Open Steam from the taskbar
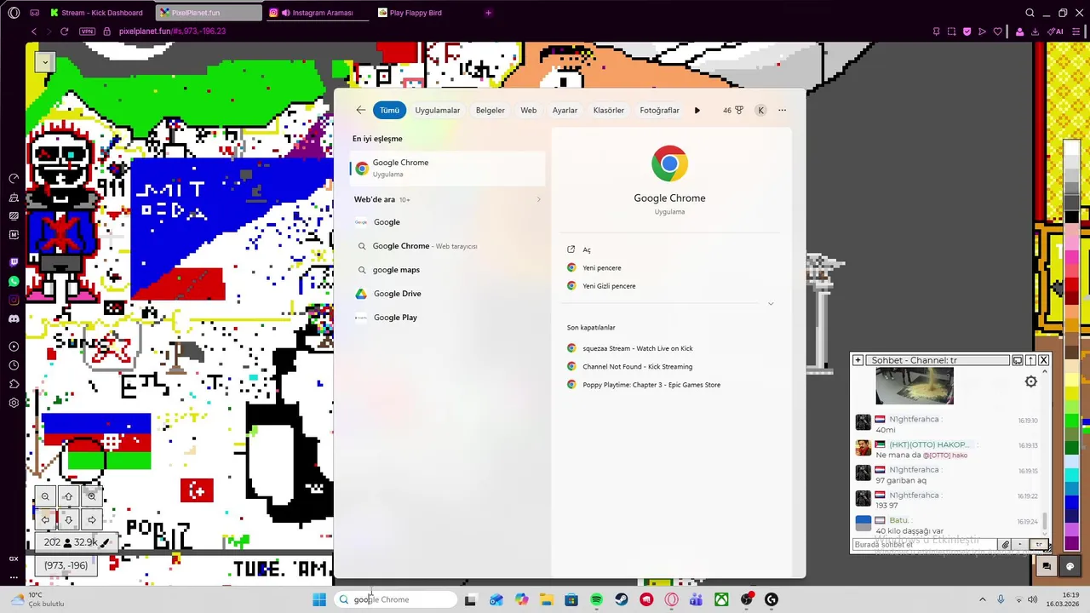 point(622,599)
